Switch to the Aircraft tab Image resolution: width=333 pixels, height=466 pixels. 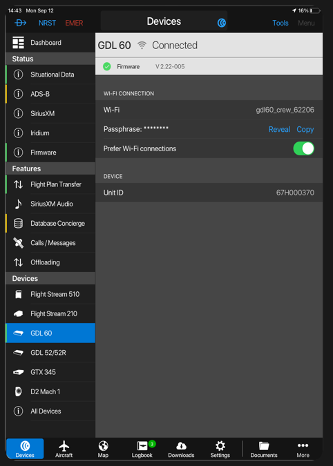(x=64, y=449)
